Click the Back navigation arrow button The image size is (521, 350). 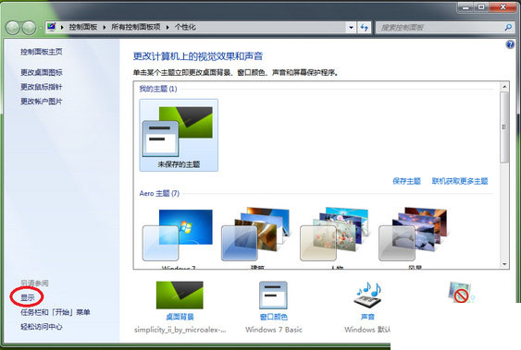coord(13,28)
